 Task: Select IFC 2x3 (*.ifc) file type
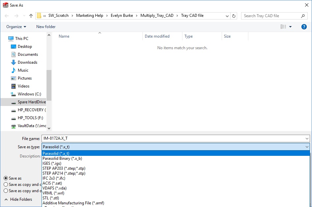click(176, 178)
